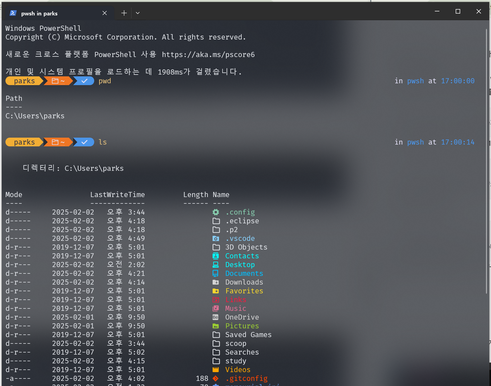Click the 'study' directory name
The image size is (491, 386).
(236, 361)
